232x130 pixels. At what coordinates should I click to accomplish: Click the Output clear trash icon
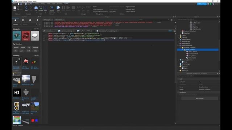[x=171, y=20]
